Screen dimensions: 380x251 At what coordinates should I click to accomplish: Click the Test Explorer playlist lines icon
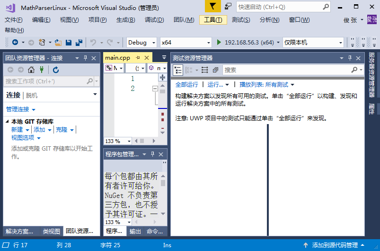[x=205, y=70]
